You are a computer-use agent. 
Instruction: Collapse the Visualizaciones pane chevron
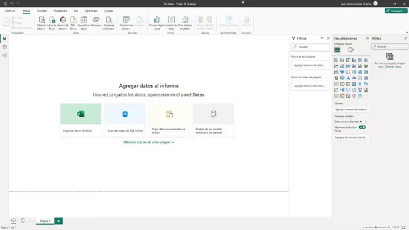(368, 39)
